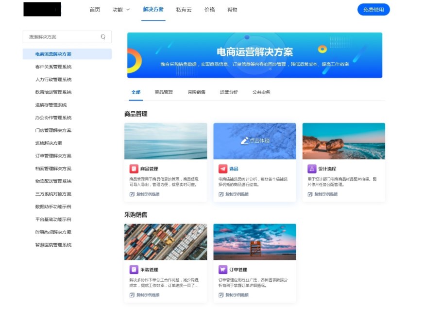Click the magnifier icon in the search box

click(x=103, y=37)
